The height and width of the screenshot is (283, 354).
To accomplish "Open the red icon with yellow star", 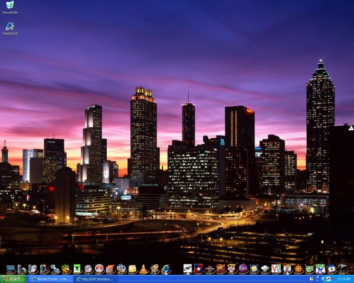I will [x=221, y=269].
